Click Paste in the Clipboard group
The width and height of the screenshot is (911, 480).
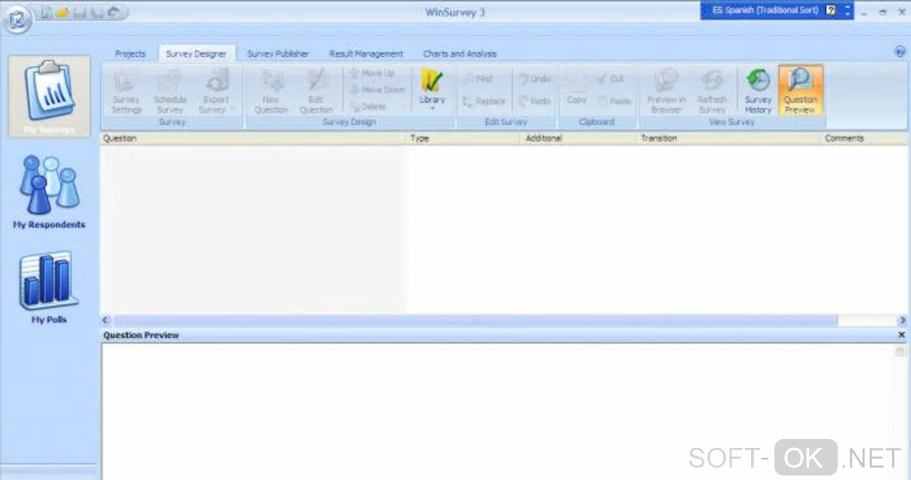(x=614, y=101)
